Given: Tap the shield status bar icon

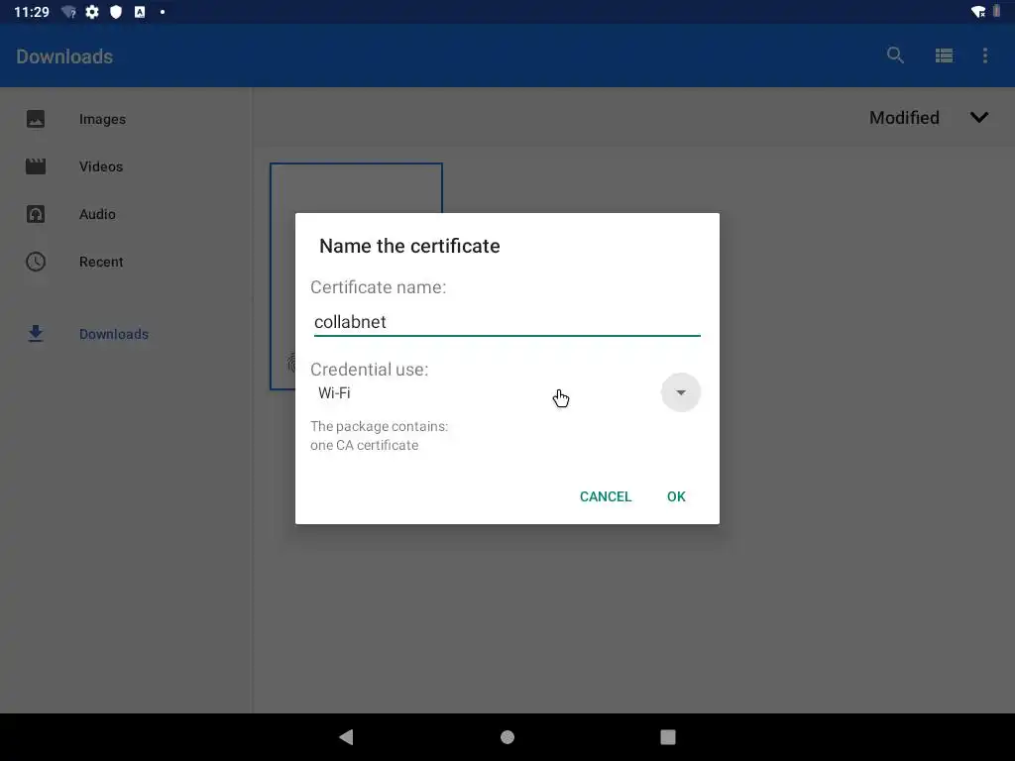Looking at the screenshot, I should (x=116, y=12).
